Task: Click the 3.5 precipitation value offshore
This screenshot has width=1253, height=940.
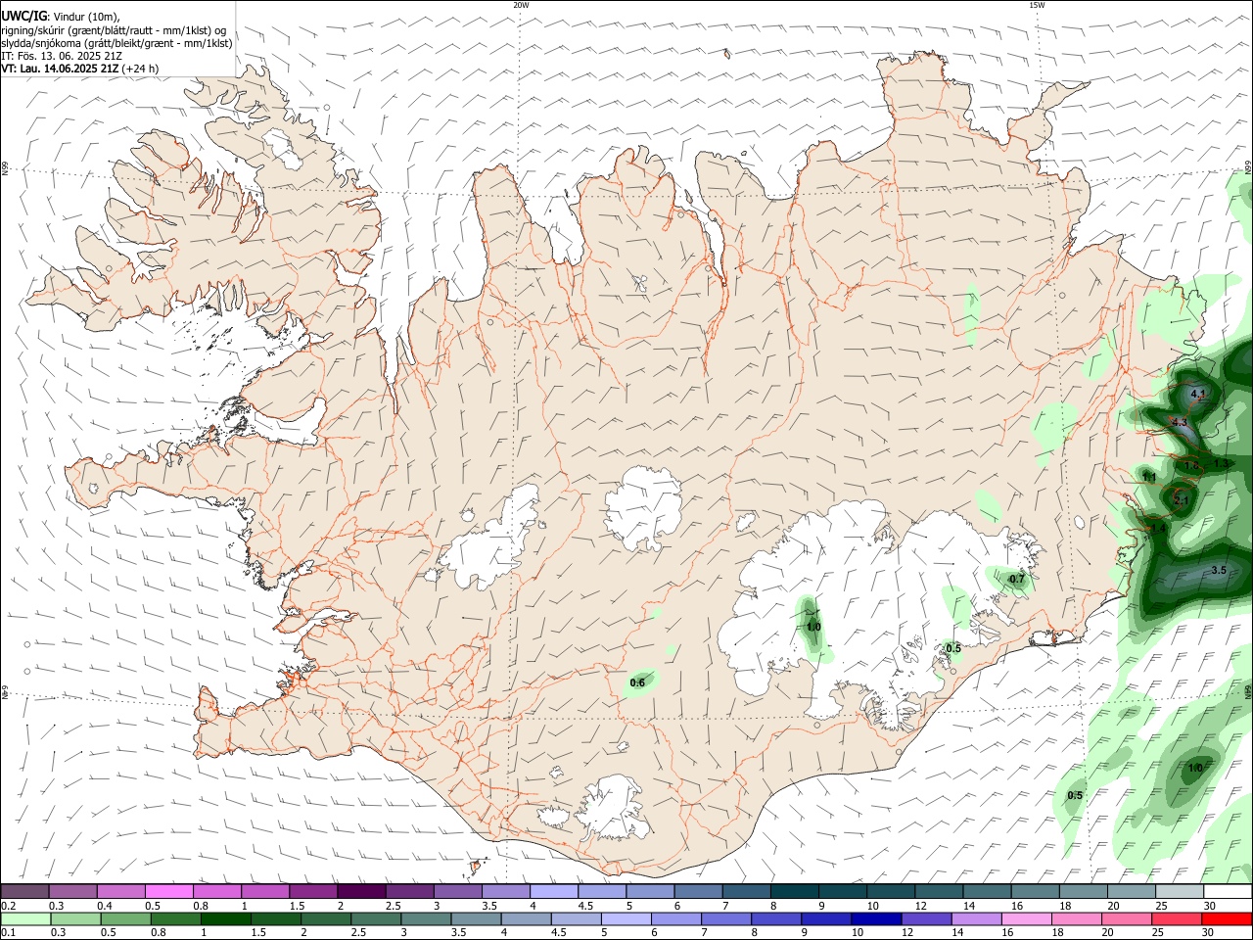Action: click(1219, 570)
